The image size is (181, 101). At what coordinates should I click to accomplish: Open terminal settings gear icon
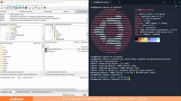click(x=164, y=2)
